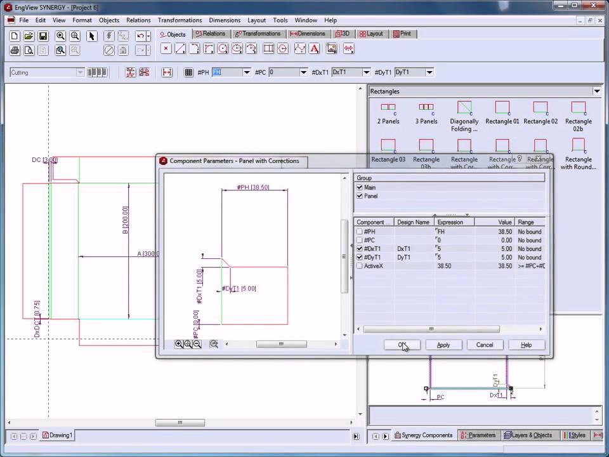Click the Apply button
The width and height of the screenshot is (609, 457).
tap(443, 345)
